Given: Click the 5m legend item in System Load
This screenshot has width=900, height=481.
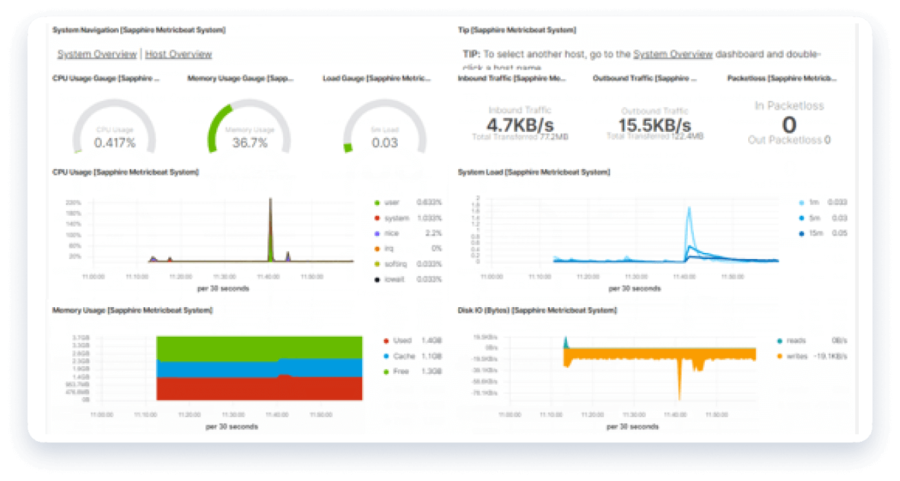Looking at the screenshot, I should (x=813, y=218).
